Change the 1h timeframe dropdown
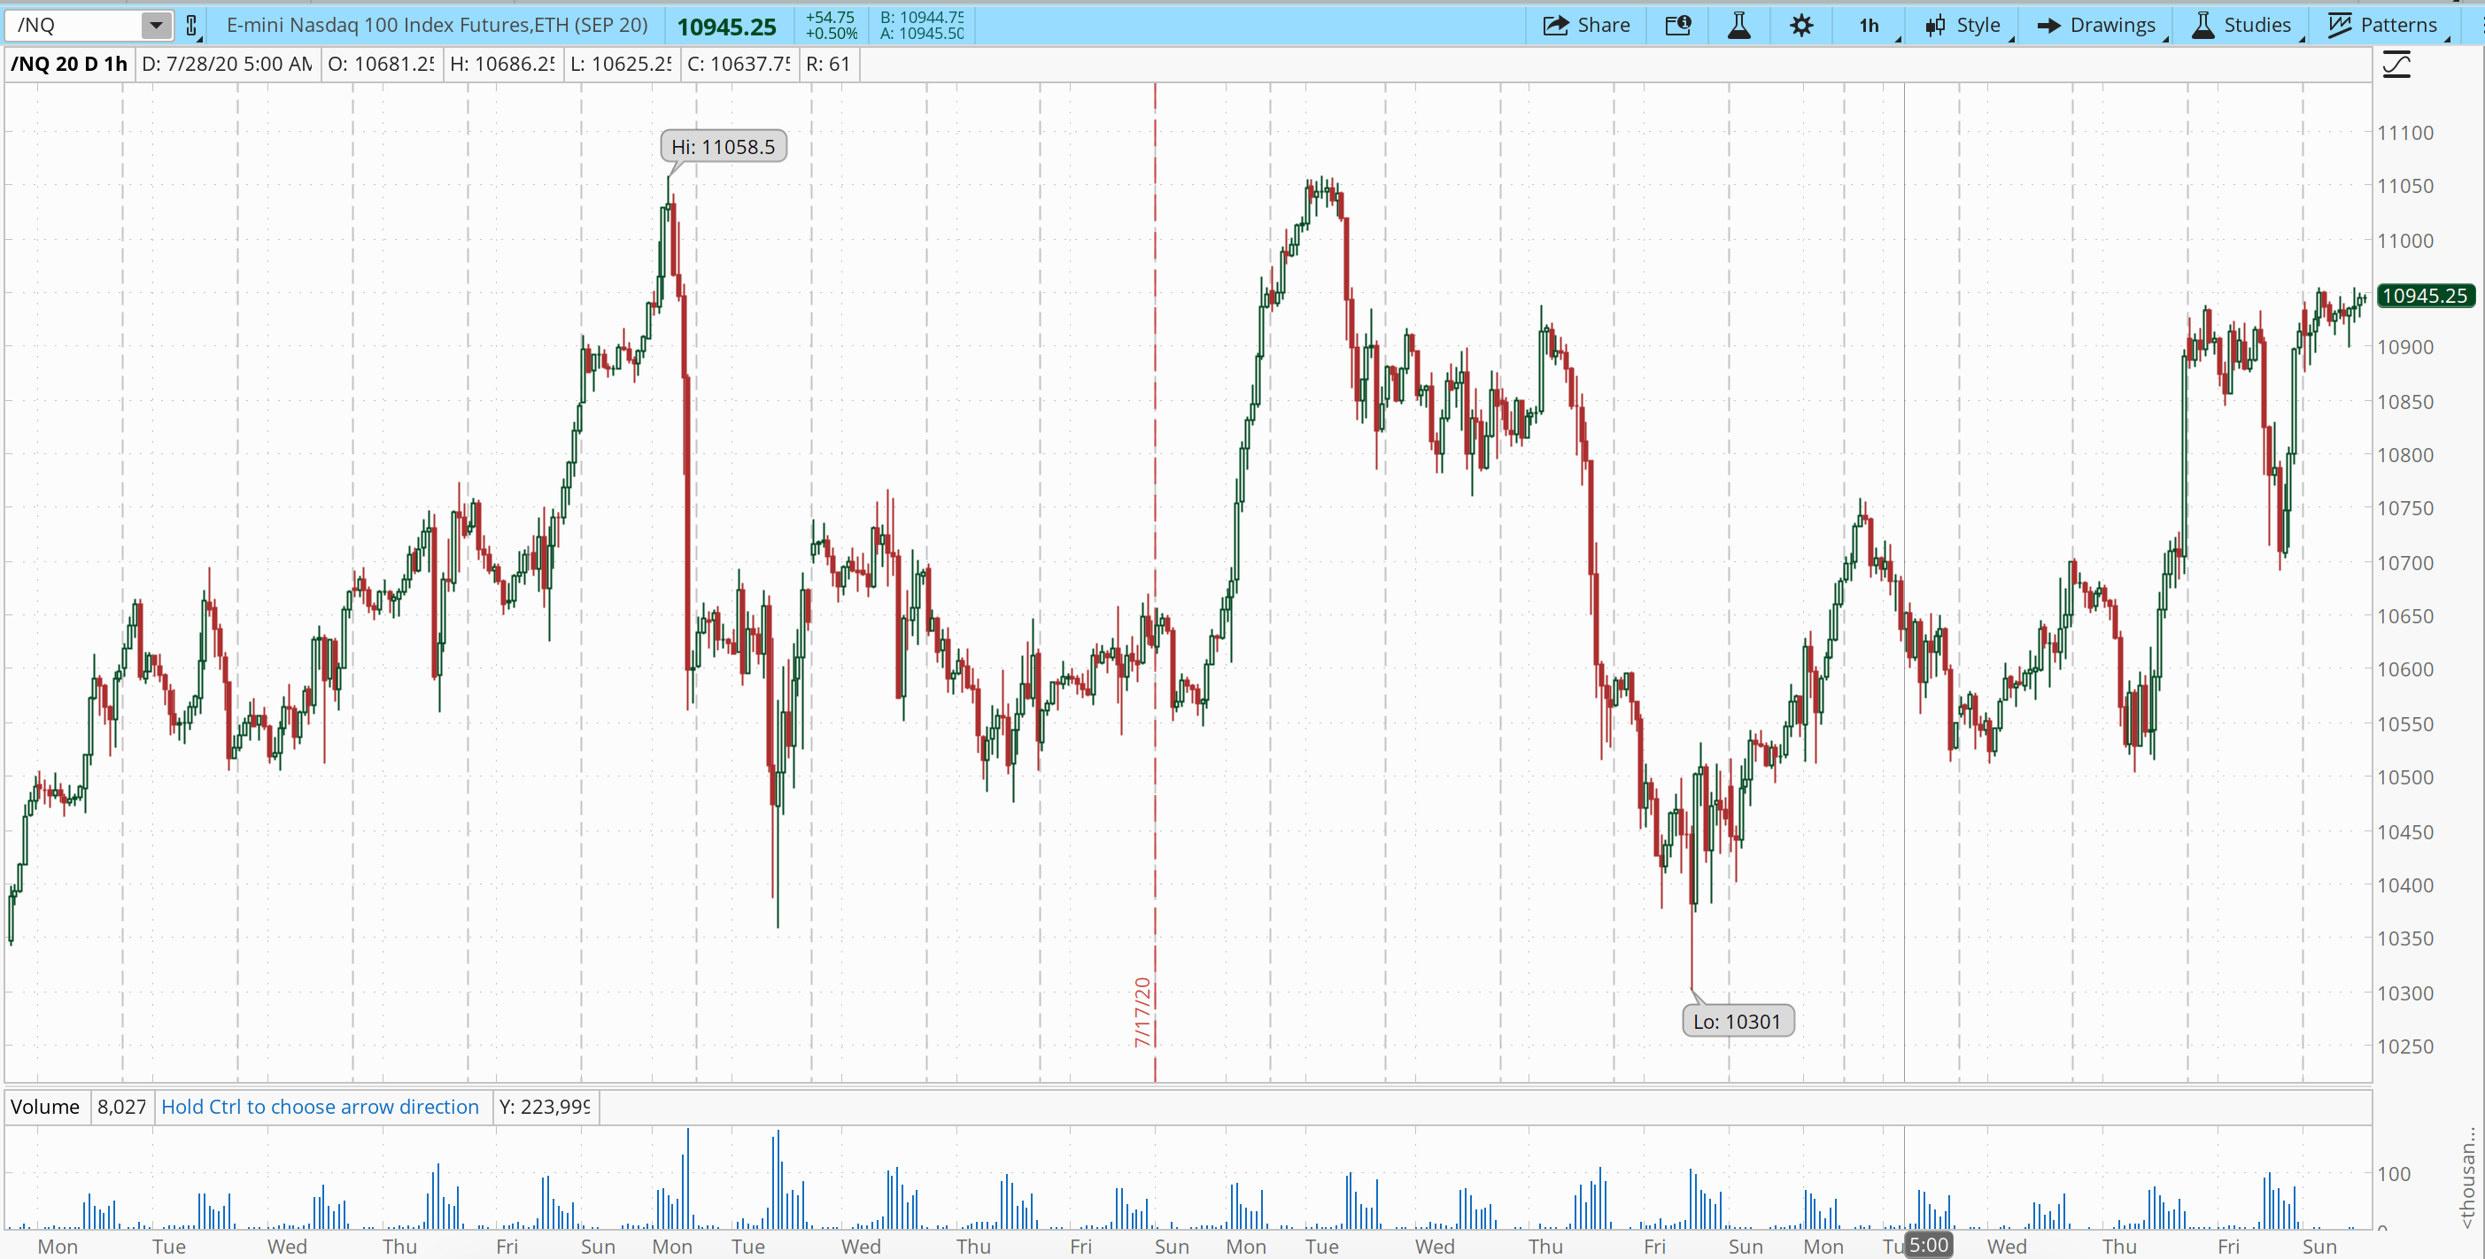 coord(1871,25)
